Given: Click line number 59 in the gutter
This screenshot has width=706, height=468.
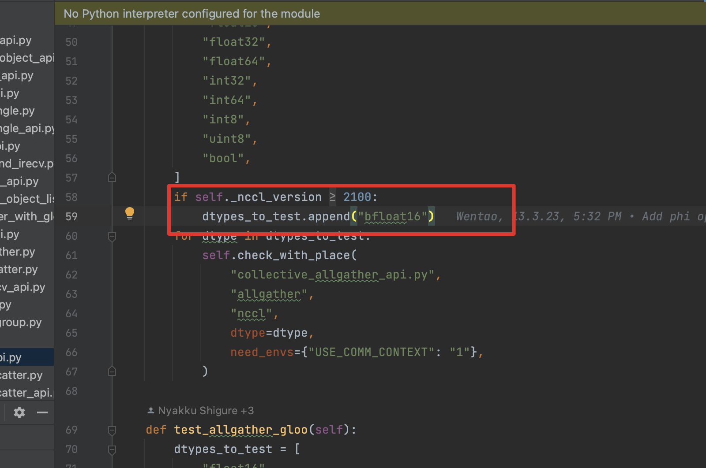Looking at the screenshot, I should click(71, 216).
